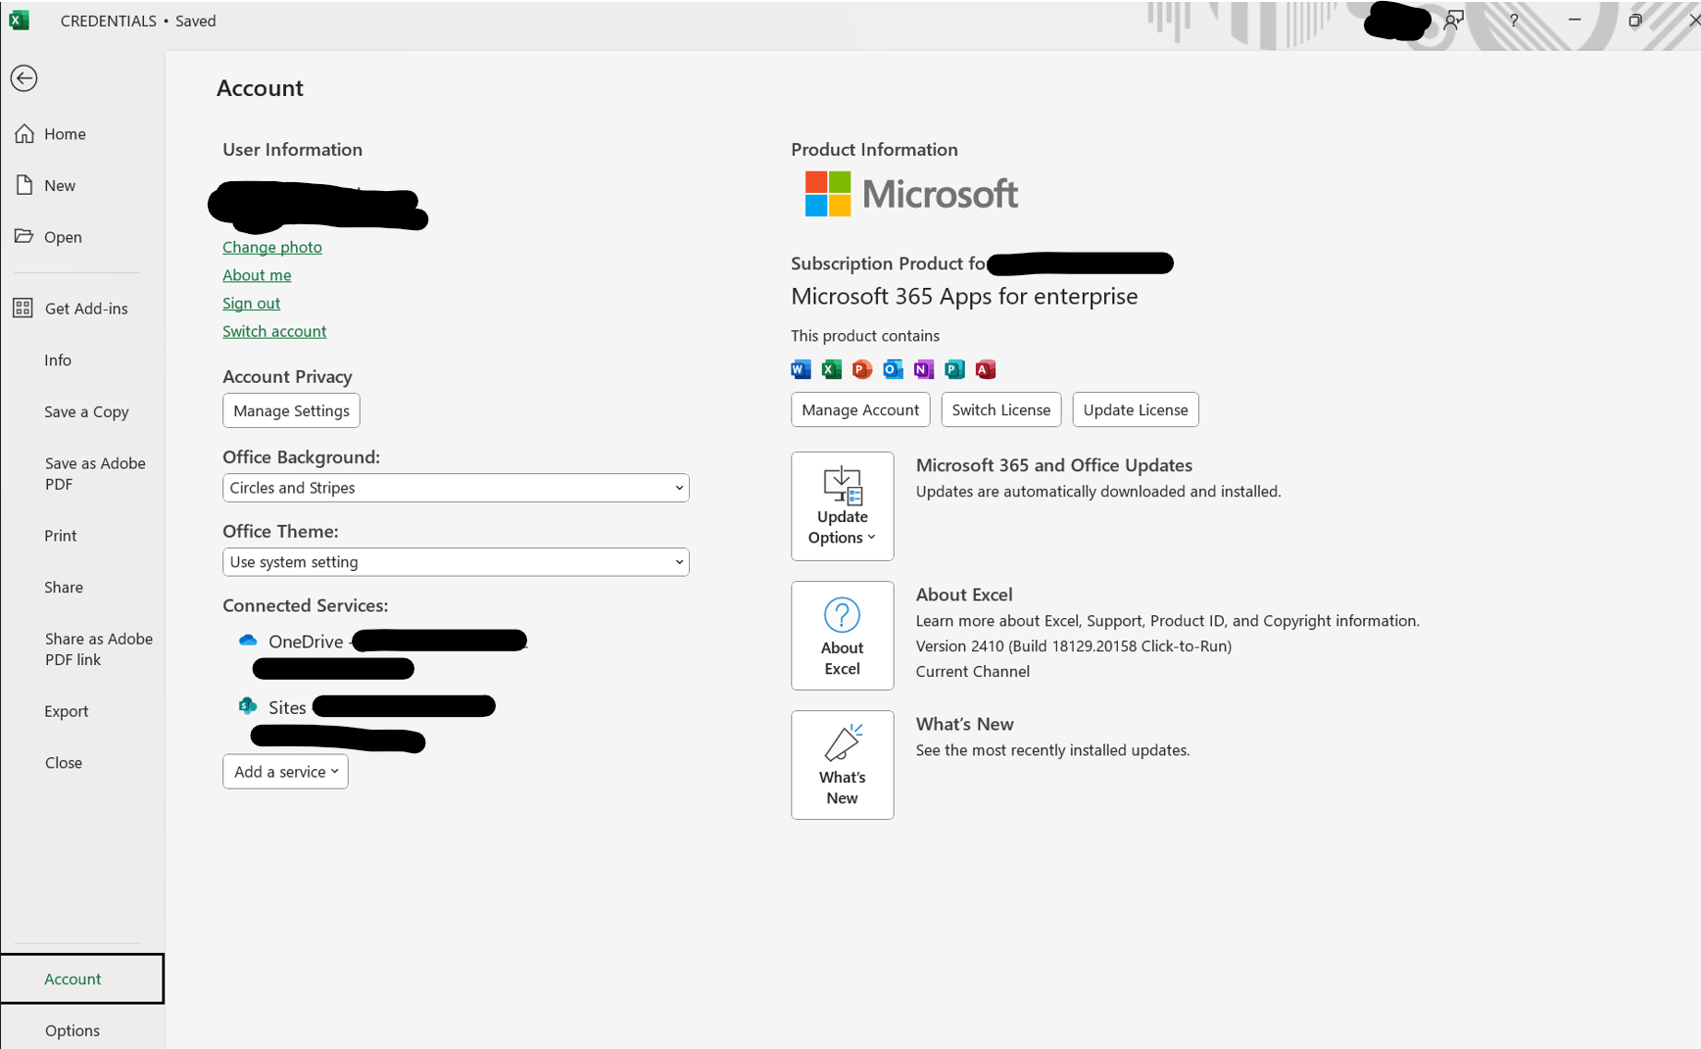Click the Sign out link
The image size is (1701, 1049).
[251, 304]
